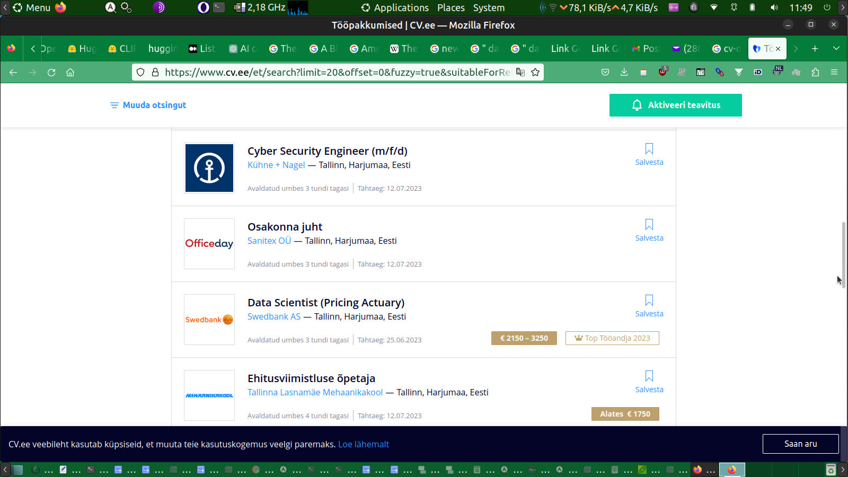This screenshot has width=848, height=477.
Task: Bookmark the Ehitusviimistluse õpetaja listing
Action: [649, 382]
